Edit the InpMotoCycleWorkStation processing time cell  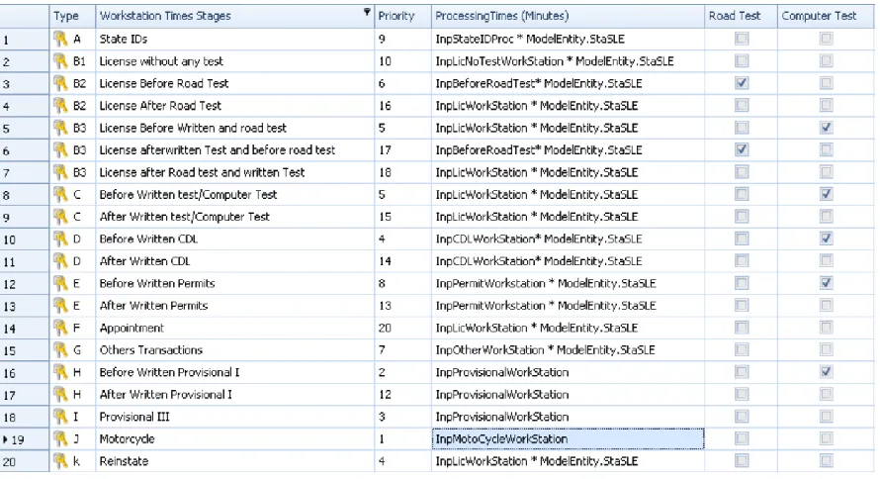568,439
